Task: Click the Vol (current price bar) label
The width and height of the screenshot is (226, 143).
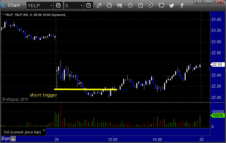Action: click(22, 132)
